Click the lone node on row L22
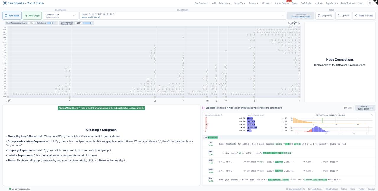This screenshot has width=378, height=191. pos(183,37)
